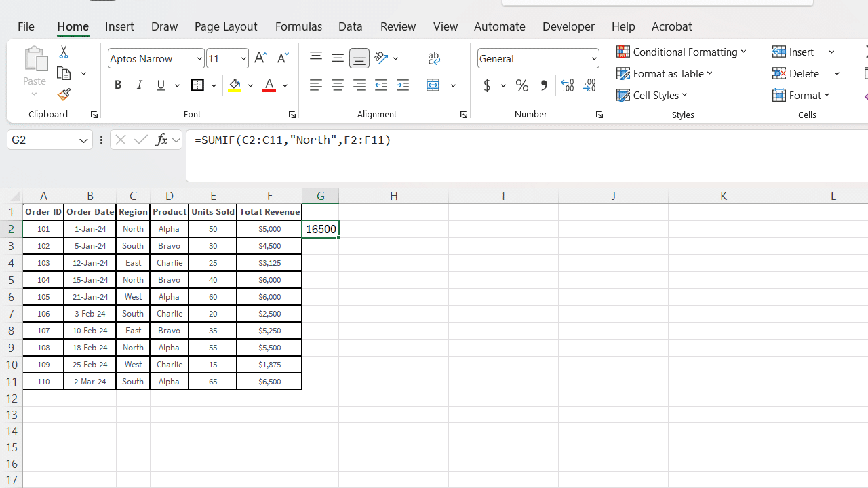Center the cell contents horizontally
The height and width of the screenshot is (488, 868).
click(337, 85)
